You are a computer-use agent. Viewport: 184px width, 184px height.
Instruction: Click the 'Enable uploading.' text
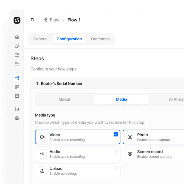[x=63, y=174]
